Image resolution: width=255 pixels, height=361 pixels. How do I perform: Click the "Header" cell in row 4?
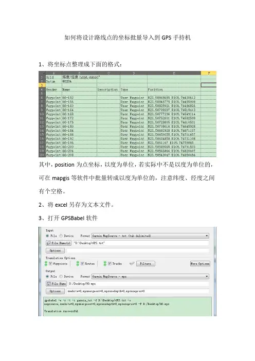click(53, 89)
